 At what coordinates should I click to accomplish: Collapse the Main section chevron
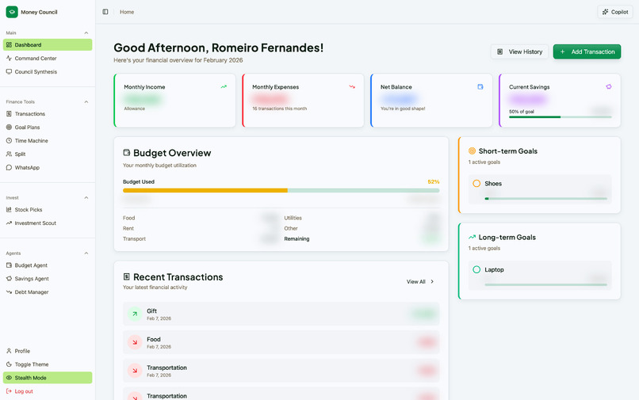coord(86,32)
